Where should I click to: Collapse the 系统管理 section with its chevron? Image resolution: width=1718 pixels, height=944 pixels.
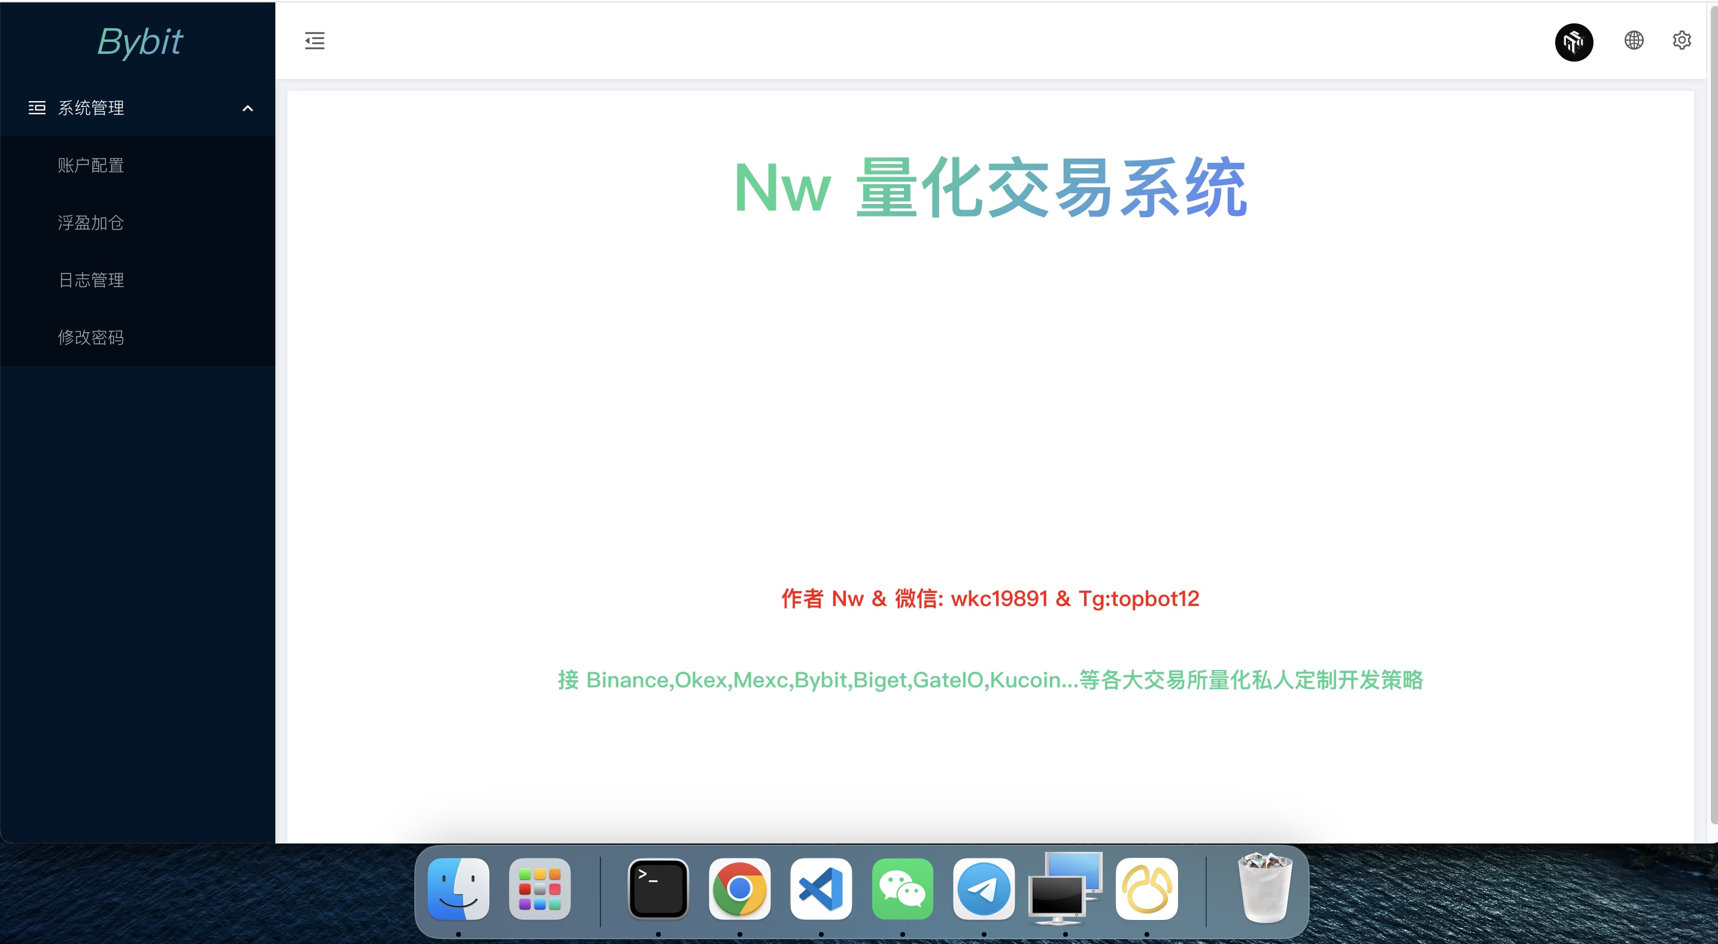[x=247, y=108]
